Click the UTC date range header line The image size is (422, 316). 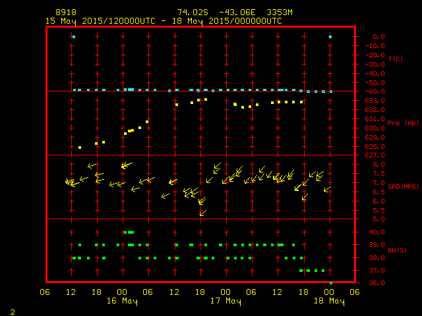point(164,20)
